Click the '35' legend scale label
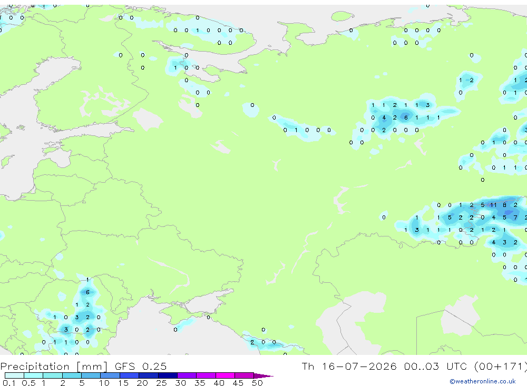The width and height of the screenshot is (527, 386). (x=200, y=383)
